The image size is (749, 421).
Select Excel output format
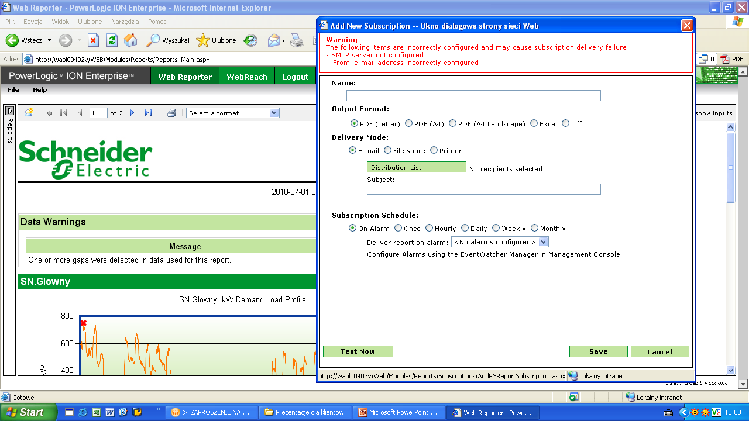(x=534, y=123)
